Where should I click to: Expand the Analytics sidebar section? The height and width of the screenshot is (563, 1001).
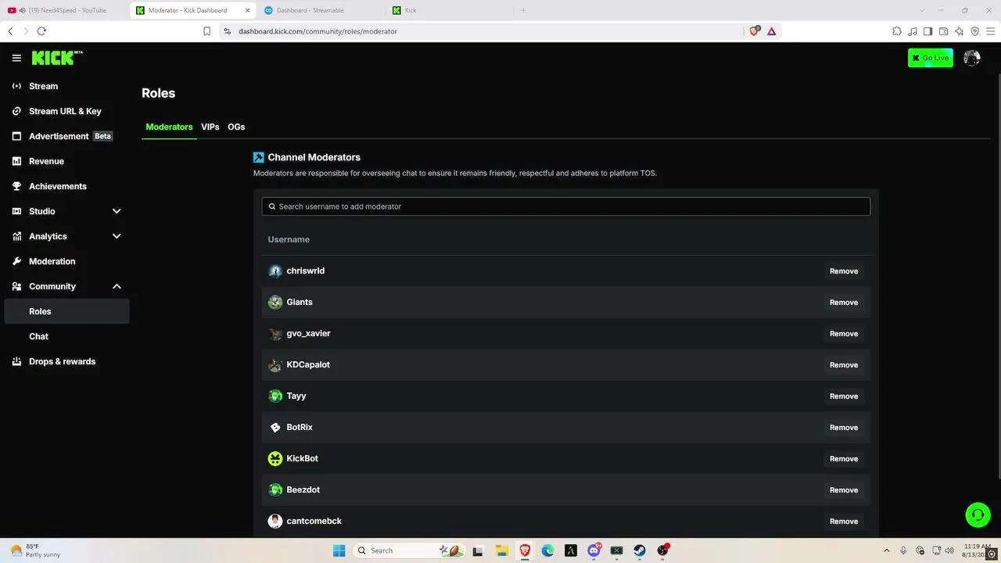coord(117,236)
